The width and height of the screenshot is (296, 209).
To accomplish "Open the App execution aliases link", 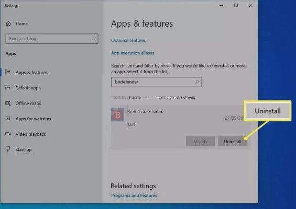I will [133, 53].
